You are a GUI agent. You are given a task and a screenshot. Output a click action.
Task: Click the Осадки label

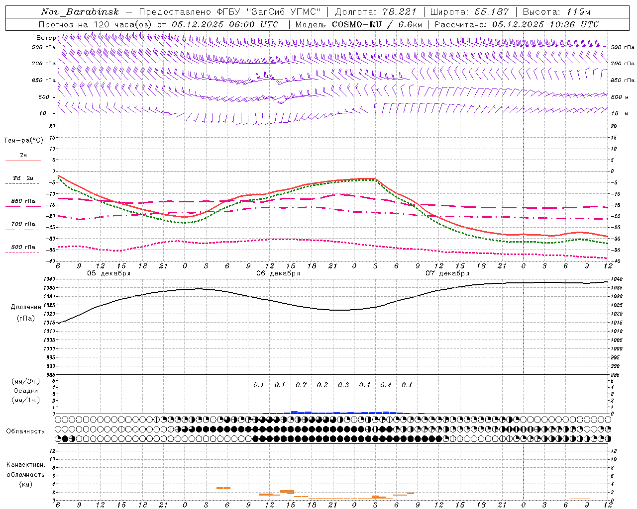pyautogui.click(x=26, y=391)
